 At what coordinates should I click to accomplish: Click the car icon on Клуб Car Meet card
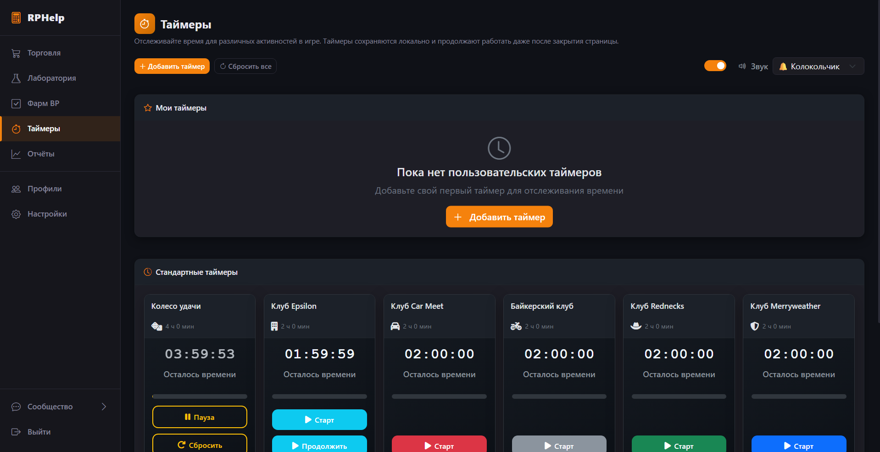395,326
